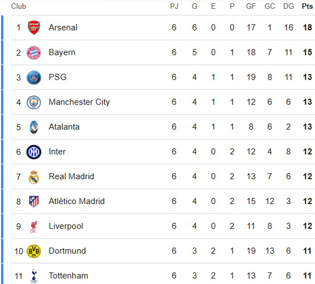Open the Real Madrid team link

tap(71, 177)
